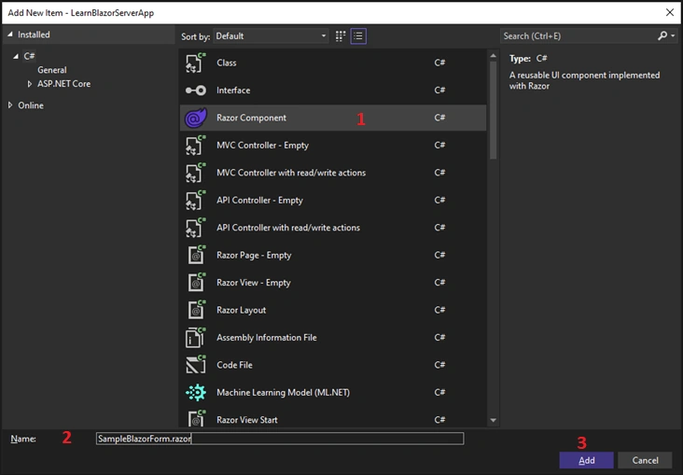Image resolution: width=683 pixels, height=475 pixels.
Task: Select Machine Learning Model (ML.NET) text
Action: coord(283,392)
